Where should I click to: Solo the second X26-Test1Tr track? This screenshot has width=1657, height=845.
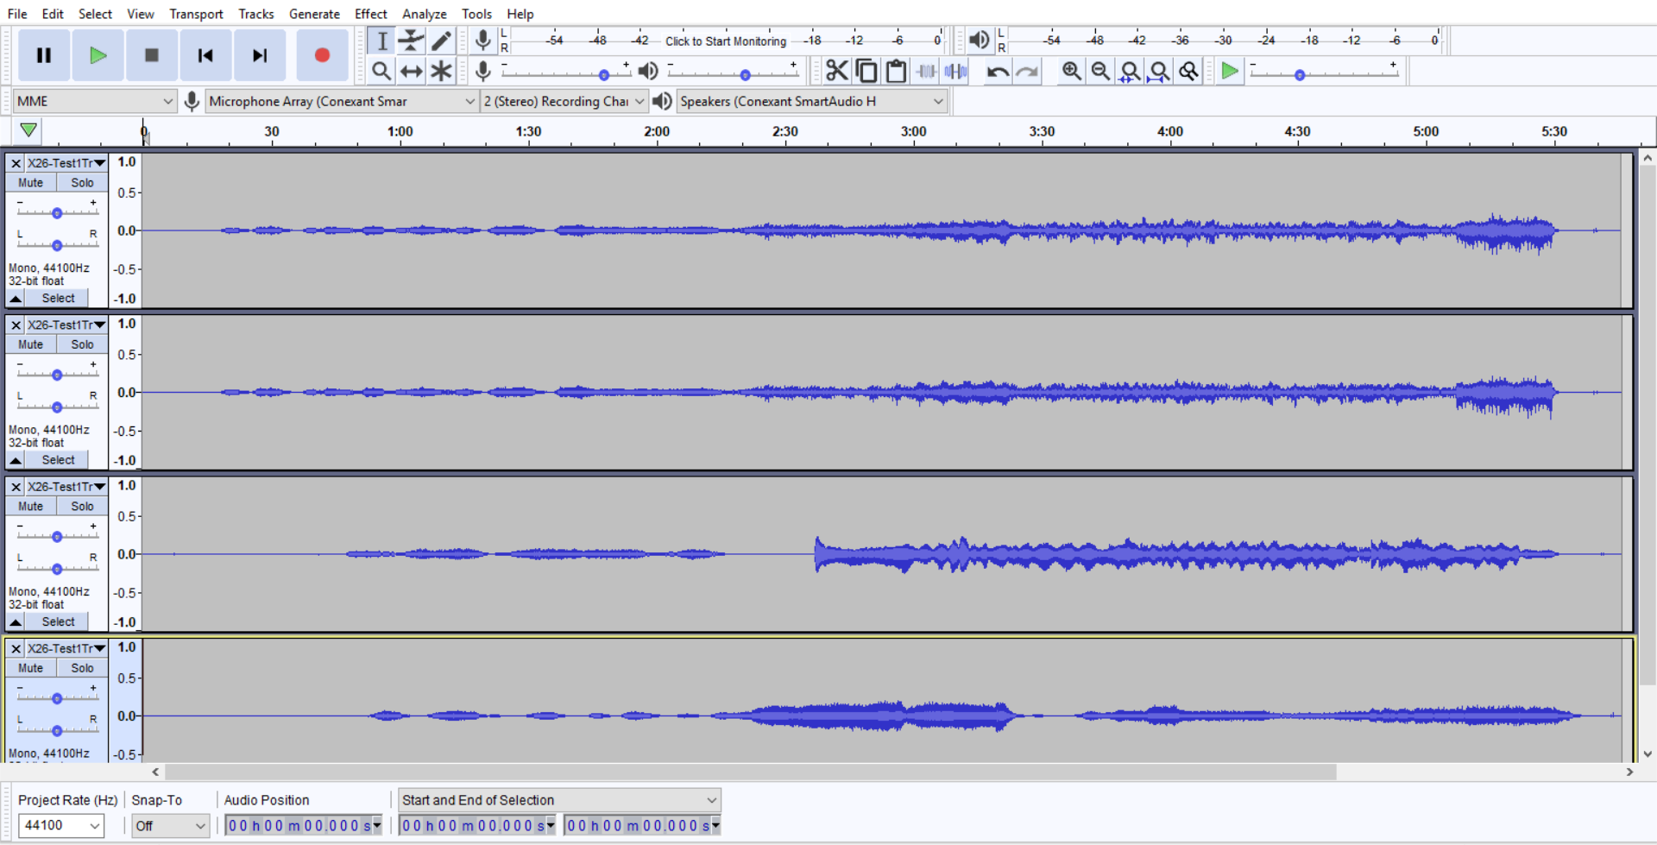tap(82, 344)
